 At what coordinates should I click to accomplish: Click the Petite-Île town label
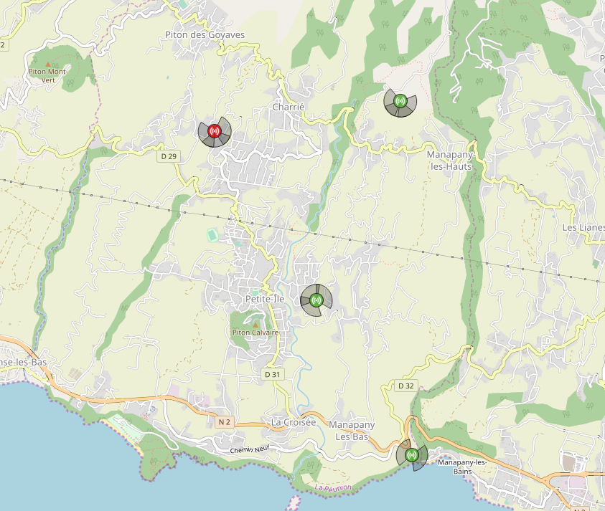pos(265,299)
